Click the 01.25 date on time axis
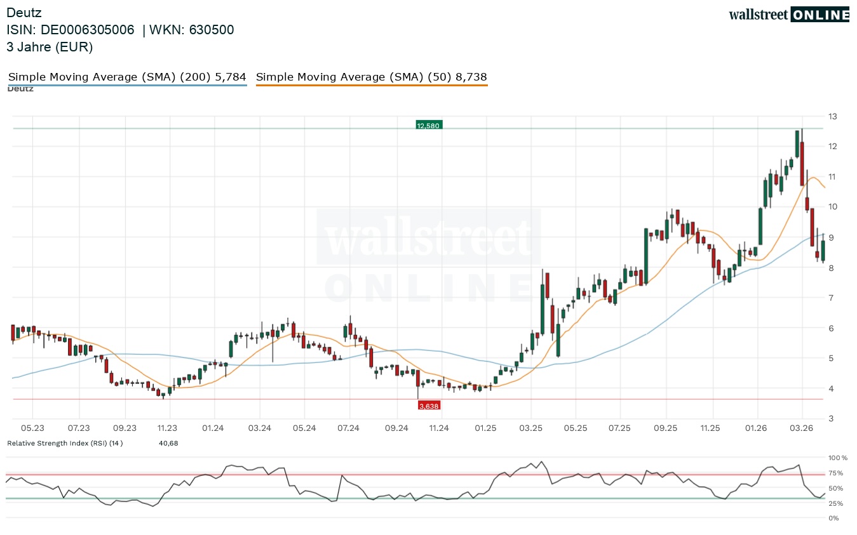Image resolution: width=857 pixels, height=535 pixels. 485,428
